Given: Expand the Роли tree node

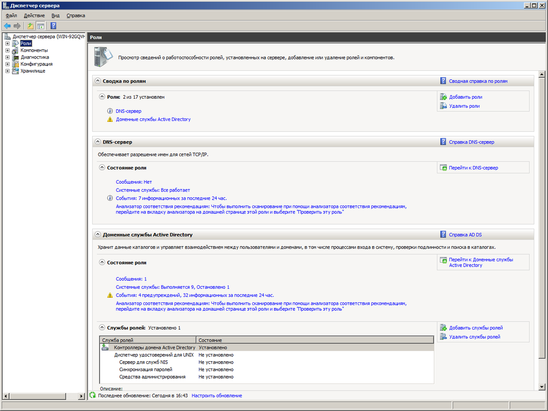Looking at the screenshot, I should (x=7, y=43).
